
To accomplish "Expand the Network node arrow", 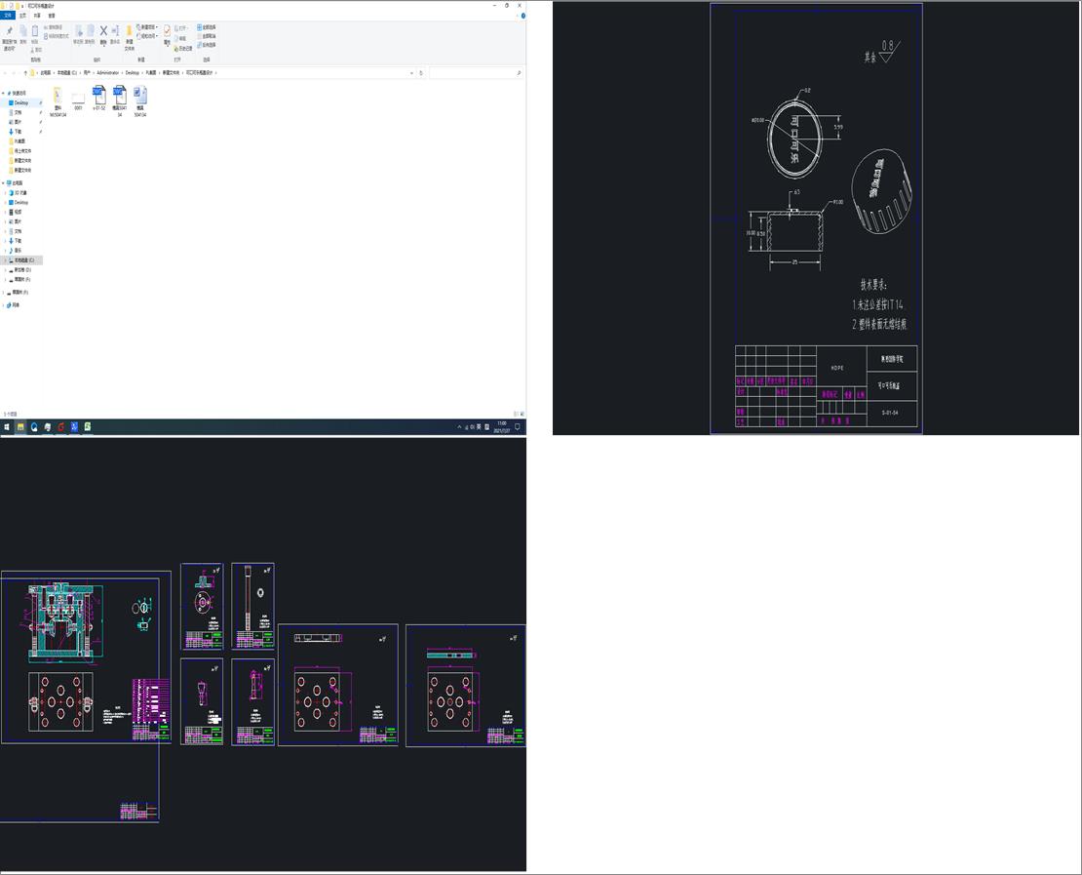I will pyautogui.click(x=4, y=305).
